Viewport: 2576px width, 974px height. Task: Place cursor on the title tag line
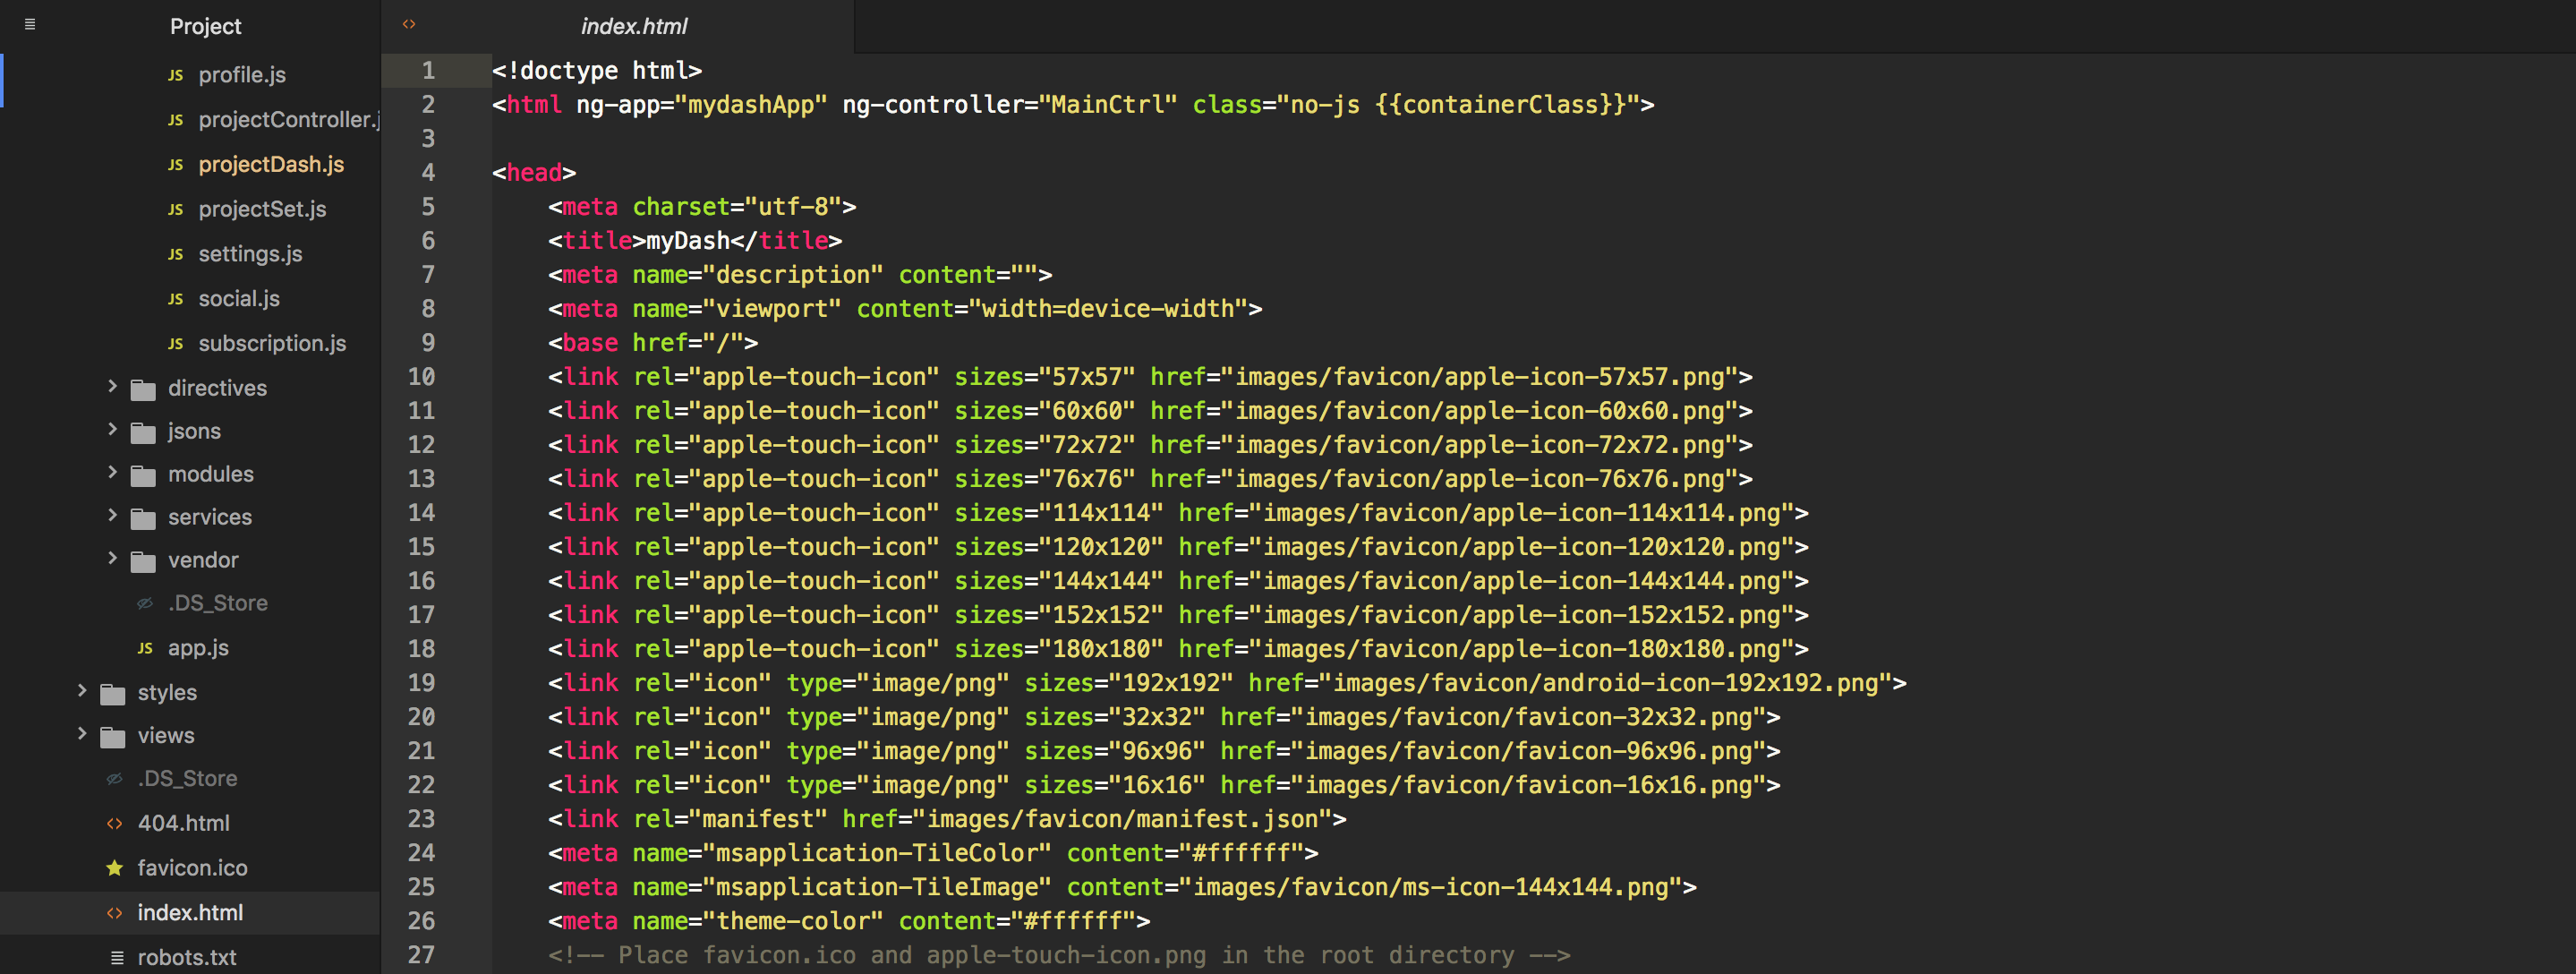(694, 241)
